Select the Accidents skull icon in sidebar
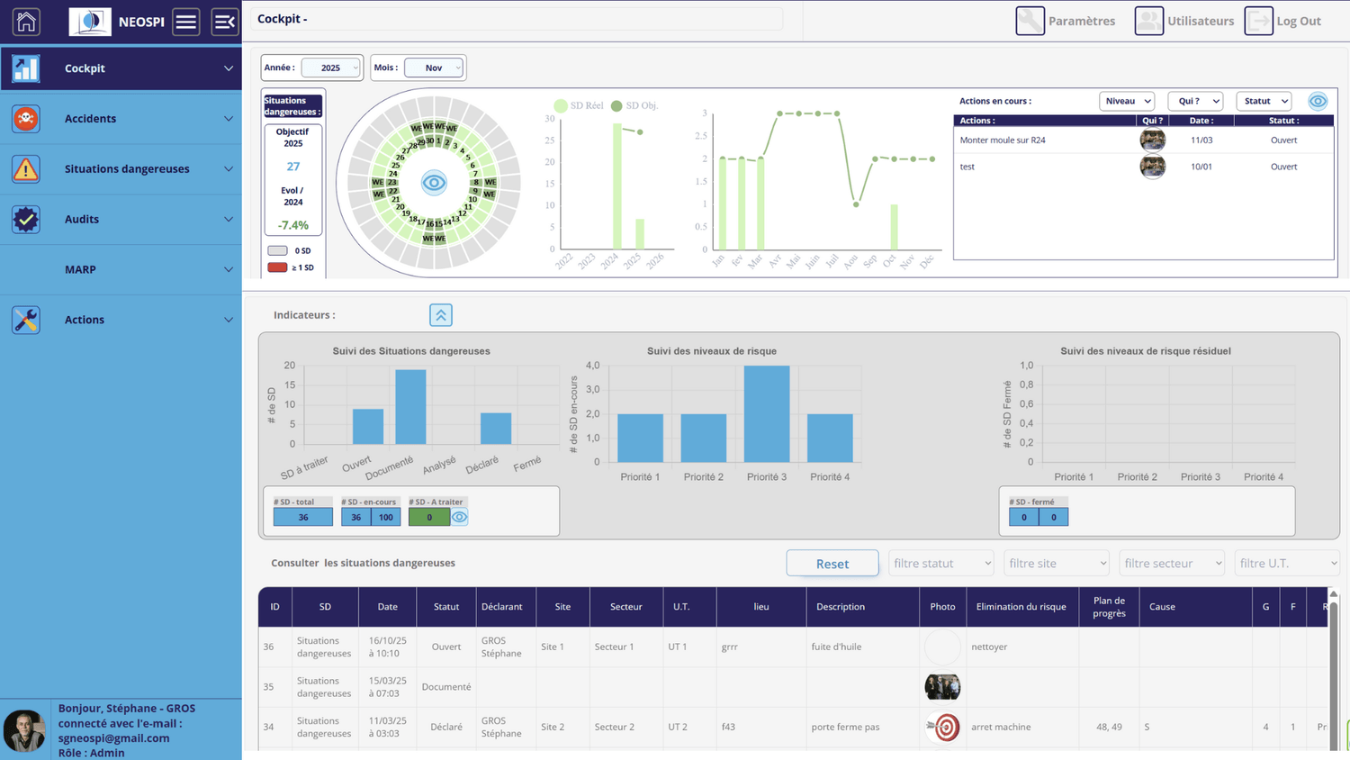 pos(26,118)
